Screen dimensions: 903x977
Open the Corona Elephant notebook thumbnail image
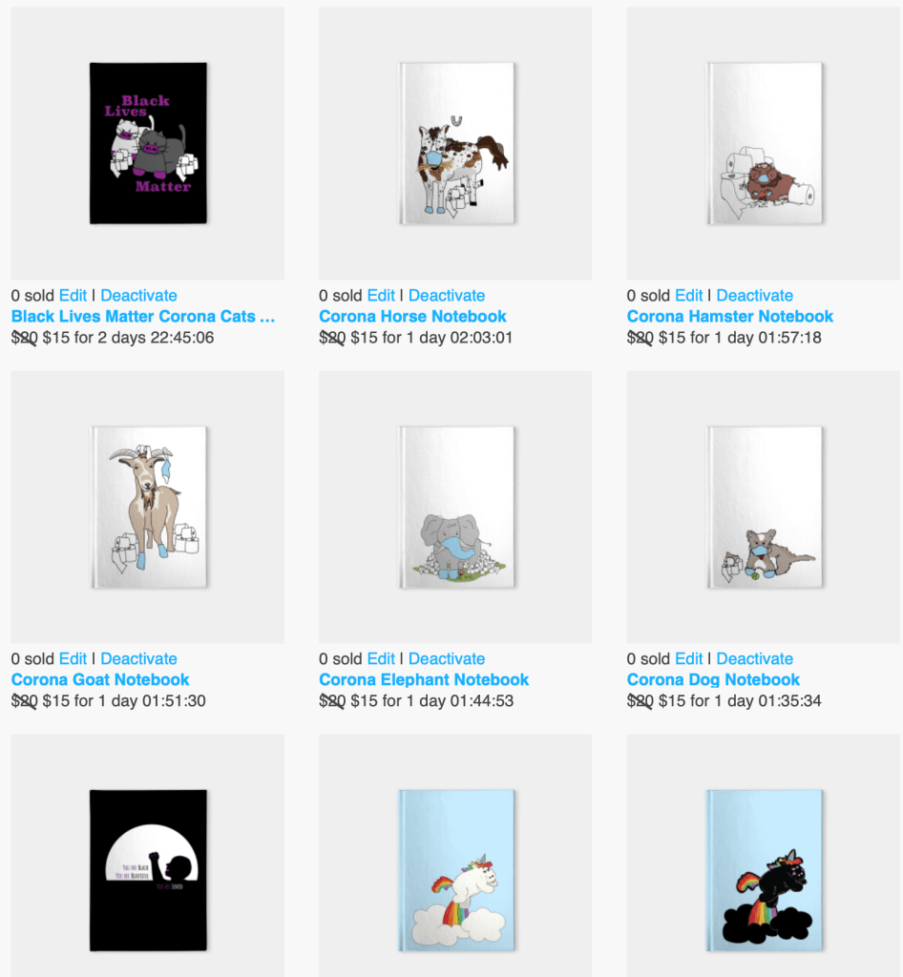[x=455, y=508]
